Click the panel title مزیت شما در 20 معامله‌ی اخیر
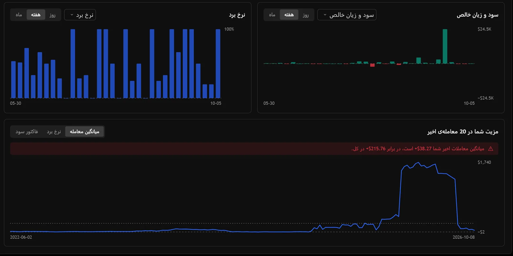 (x=463, y=132)
